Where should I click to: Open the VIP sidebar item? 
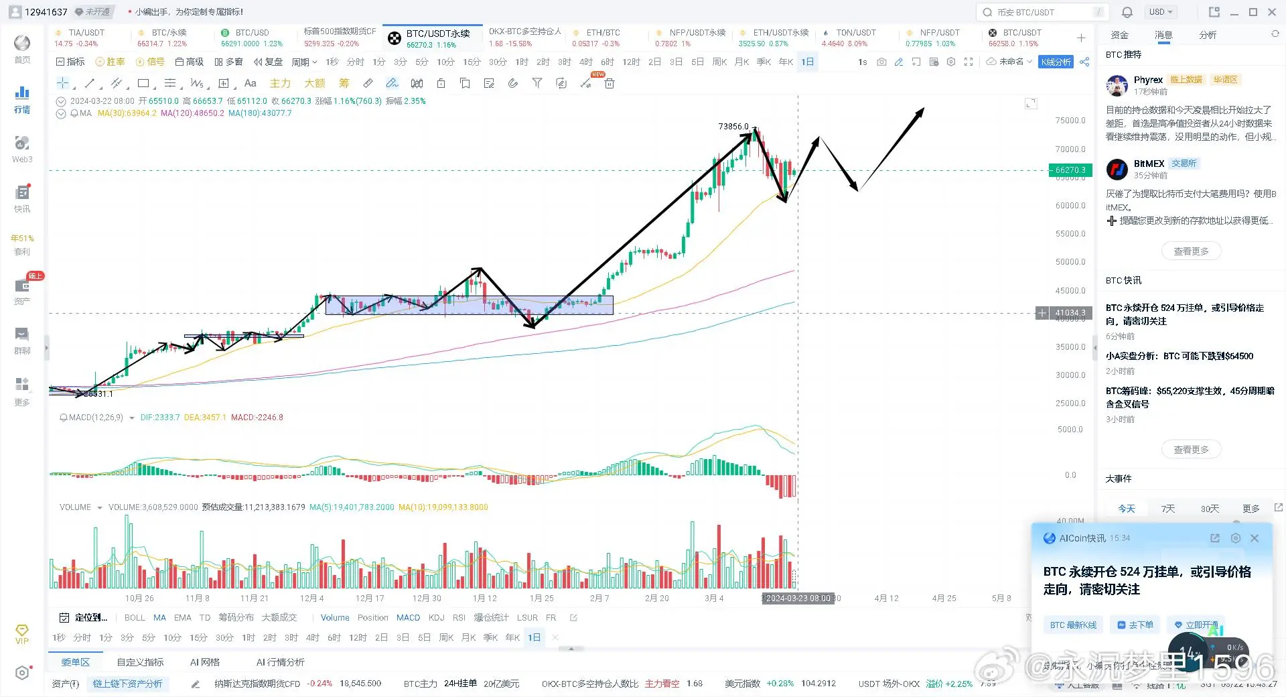[x=22, y=634]
